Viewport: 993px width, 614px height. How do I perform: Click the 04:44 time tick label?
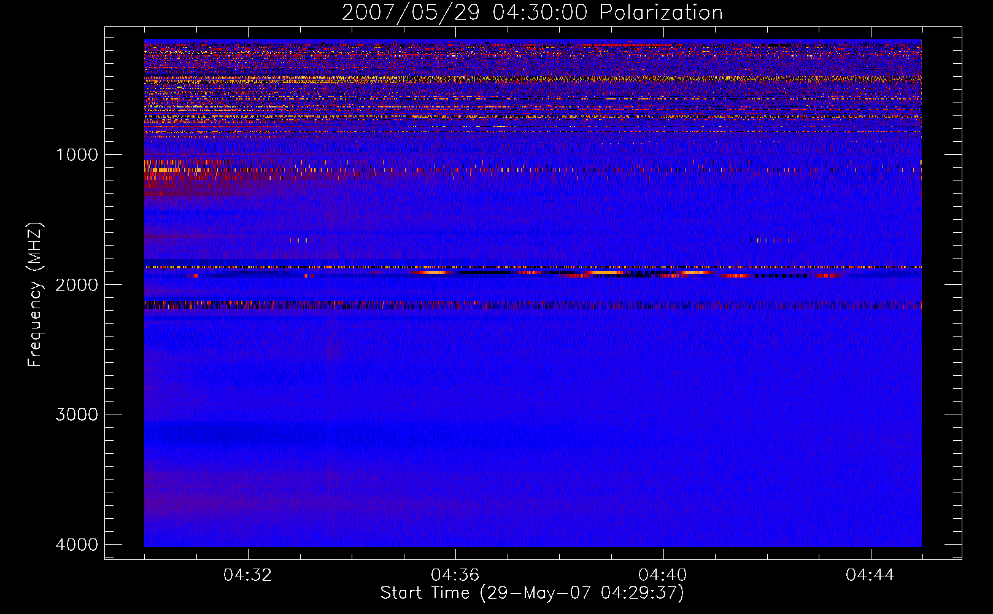pyautogui.click(x=870, y=575)
